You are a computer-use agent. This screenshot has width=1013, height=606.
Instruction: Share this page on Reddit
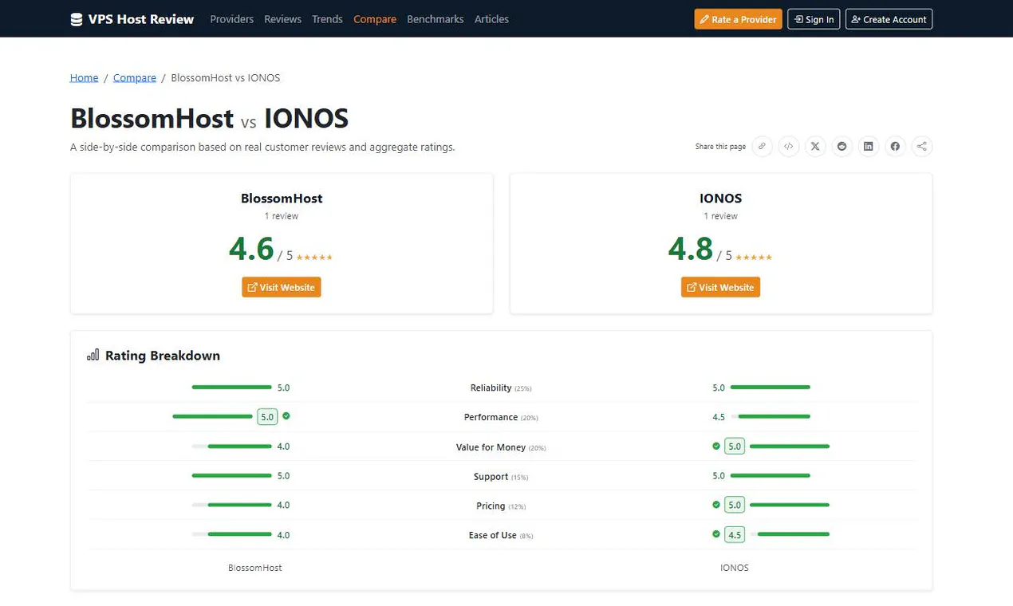coord(842,146)
